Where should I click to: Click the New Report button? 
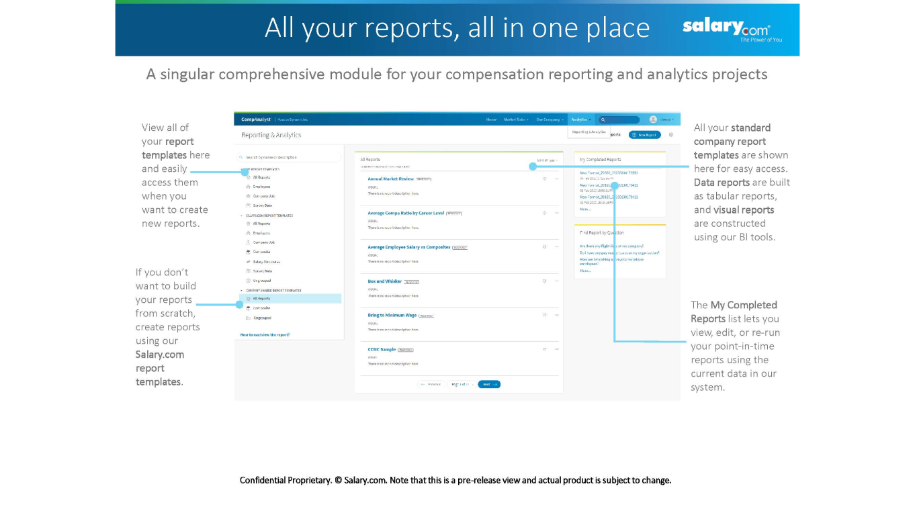645,135
